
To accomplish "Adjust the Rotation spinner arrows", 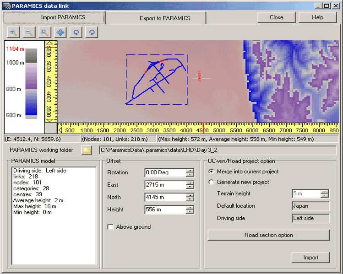I will pyautogui.click(x=190, y=172).
